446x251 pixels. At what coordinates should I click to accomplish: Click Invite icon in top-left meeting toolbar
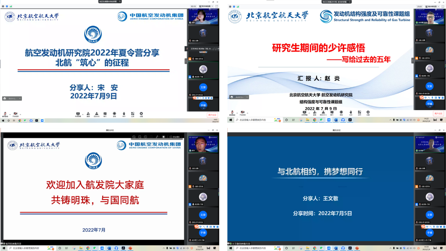point(88,114)
